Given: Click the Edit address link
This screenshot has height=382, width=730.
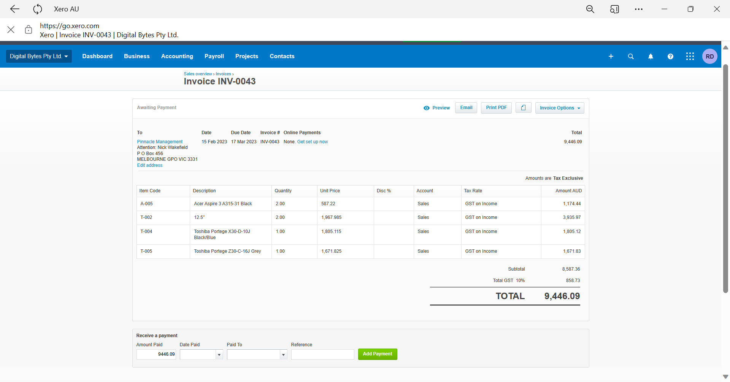Looking at the screenshot, I should (150, 165).
